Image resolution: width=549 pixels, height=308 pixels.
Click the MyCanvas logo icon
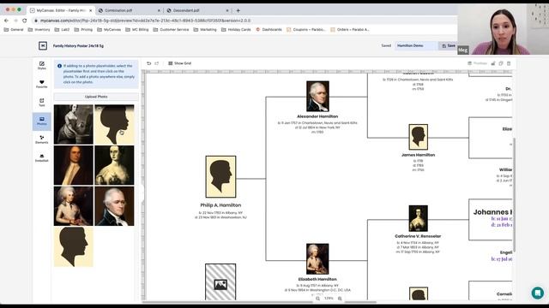(43, 45)
